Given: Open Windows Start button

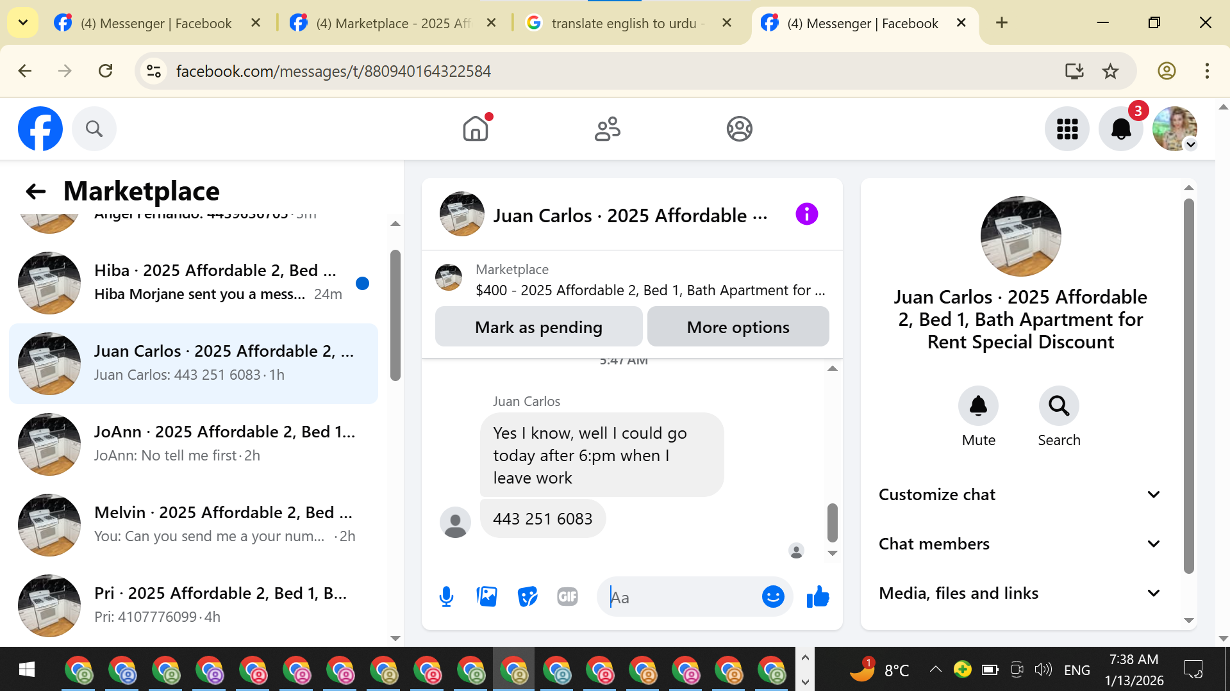Looking at the screenshot, I should pos(27,669).
